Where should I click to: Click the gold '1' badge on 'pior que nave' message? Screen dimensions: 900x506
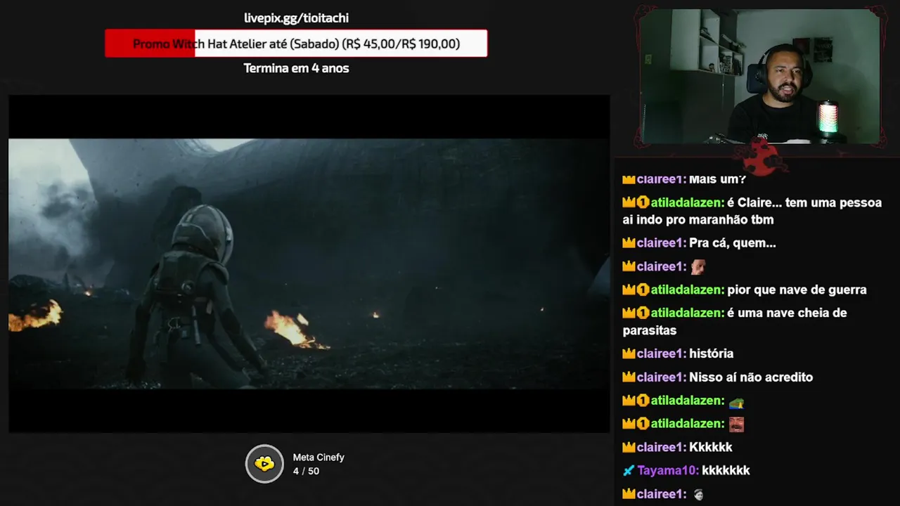(x=643, y=290)
